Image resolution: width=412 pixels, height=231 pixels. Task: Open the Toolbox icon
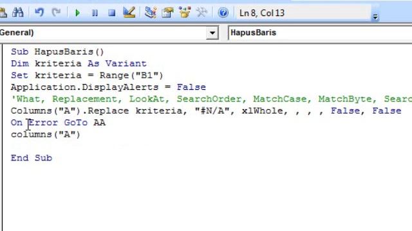[x=201, y=12]
